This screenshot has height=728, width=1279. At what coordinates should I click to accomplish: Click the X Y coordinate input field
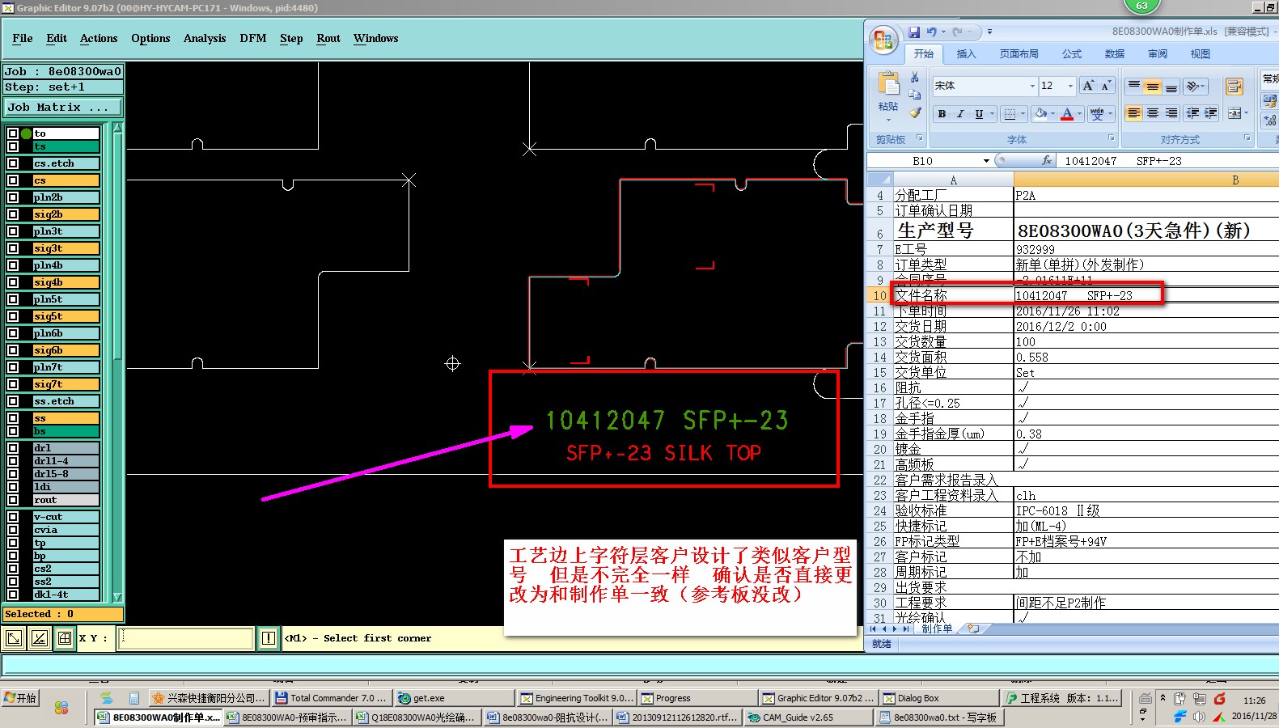pyautogui.click(x=186, y=638)
